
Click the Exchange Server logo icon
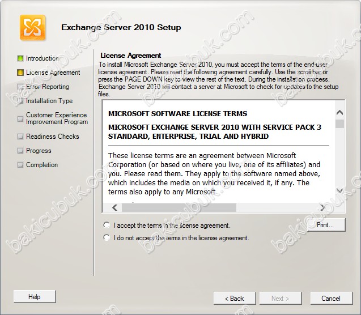(32, 28)
